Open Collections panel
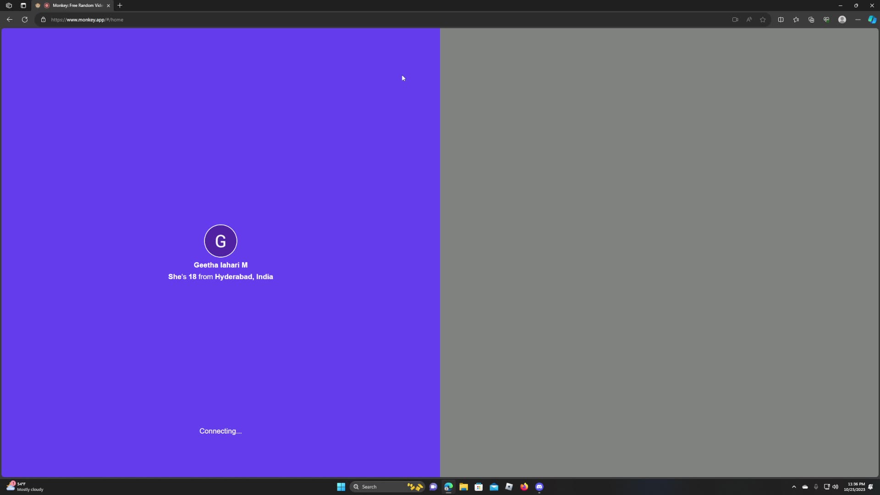The image size is (880, 495). (x=811, y=20)
